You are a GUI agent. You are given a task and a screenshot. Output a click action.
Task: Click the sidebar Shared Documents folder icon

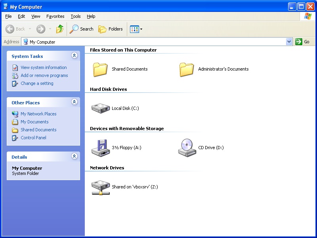click(15, 130)
